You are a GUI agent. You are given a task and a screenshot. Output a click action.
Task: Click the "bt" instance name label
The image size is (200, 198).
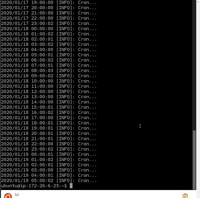point(17,195)
